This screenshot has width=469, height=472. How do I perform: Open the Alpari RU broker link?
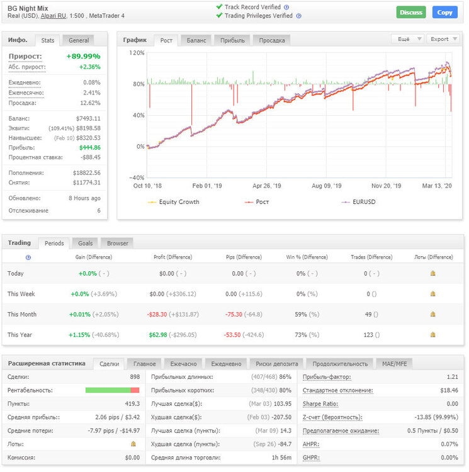click(54, 16)
